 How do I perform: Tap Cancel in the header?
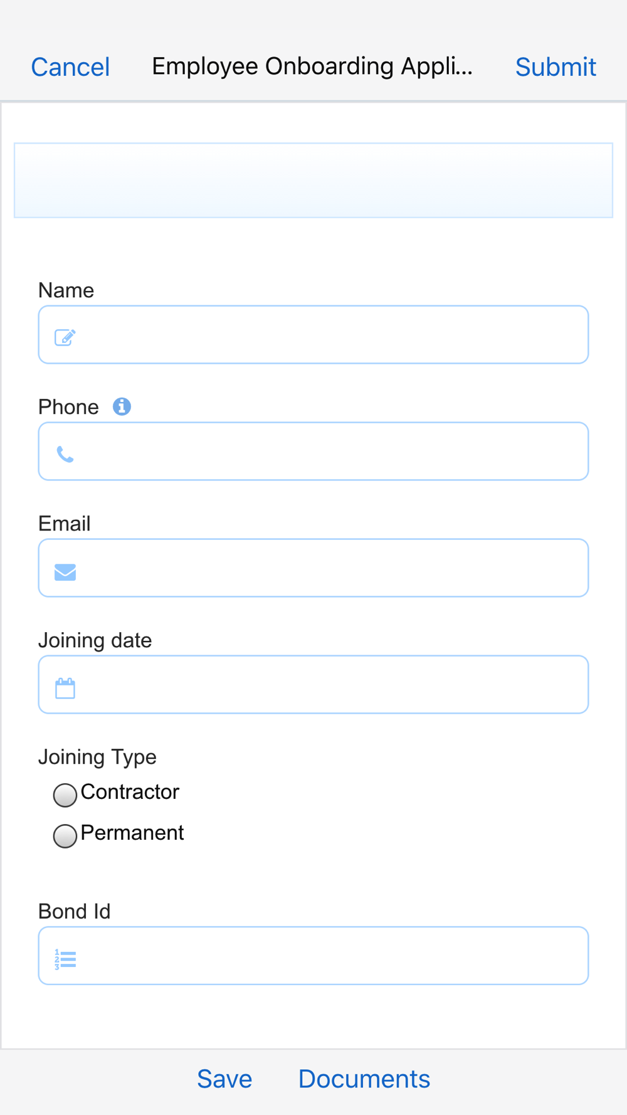click(x=70, y=67)
